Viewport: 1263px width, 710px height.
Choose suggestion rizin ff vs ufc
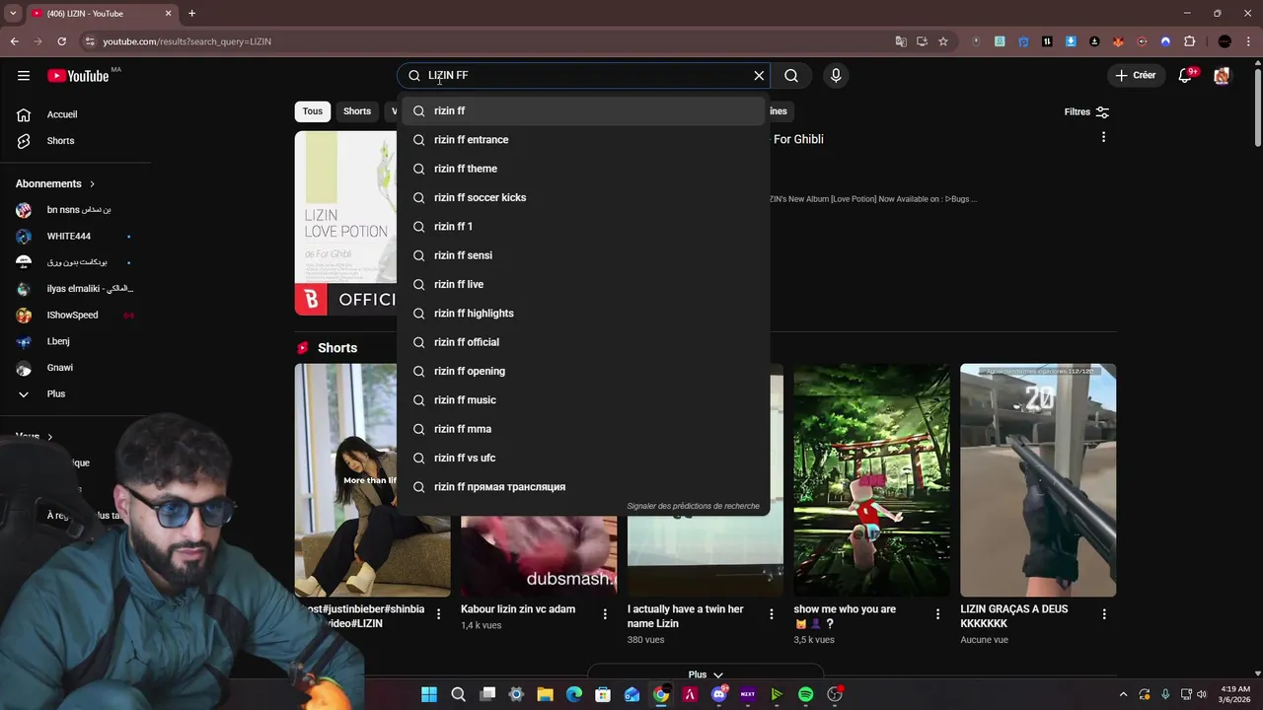point(583,458)
